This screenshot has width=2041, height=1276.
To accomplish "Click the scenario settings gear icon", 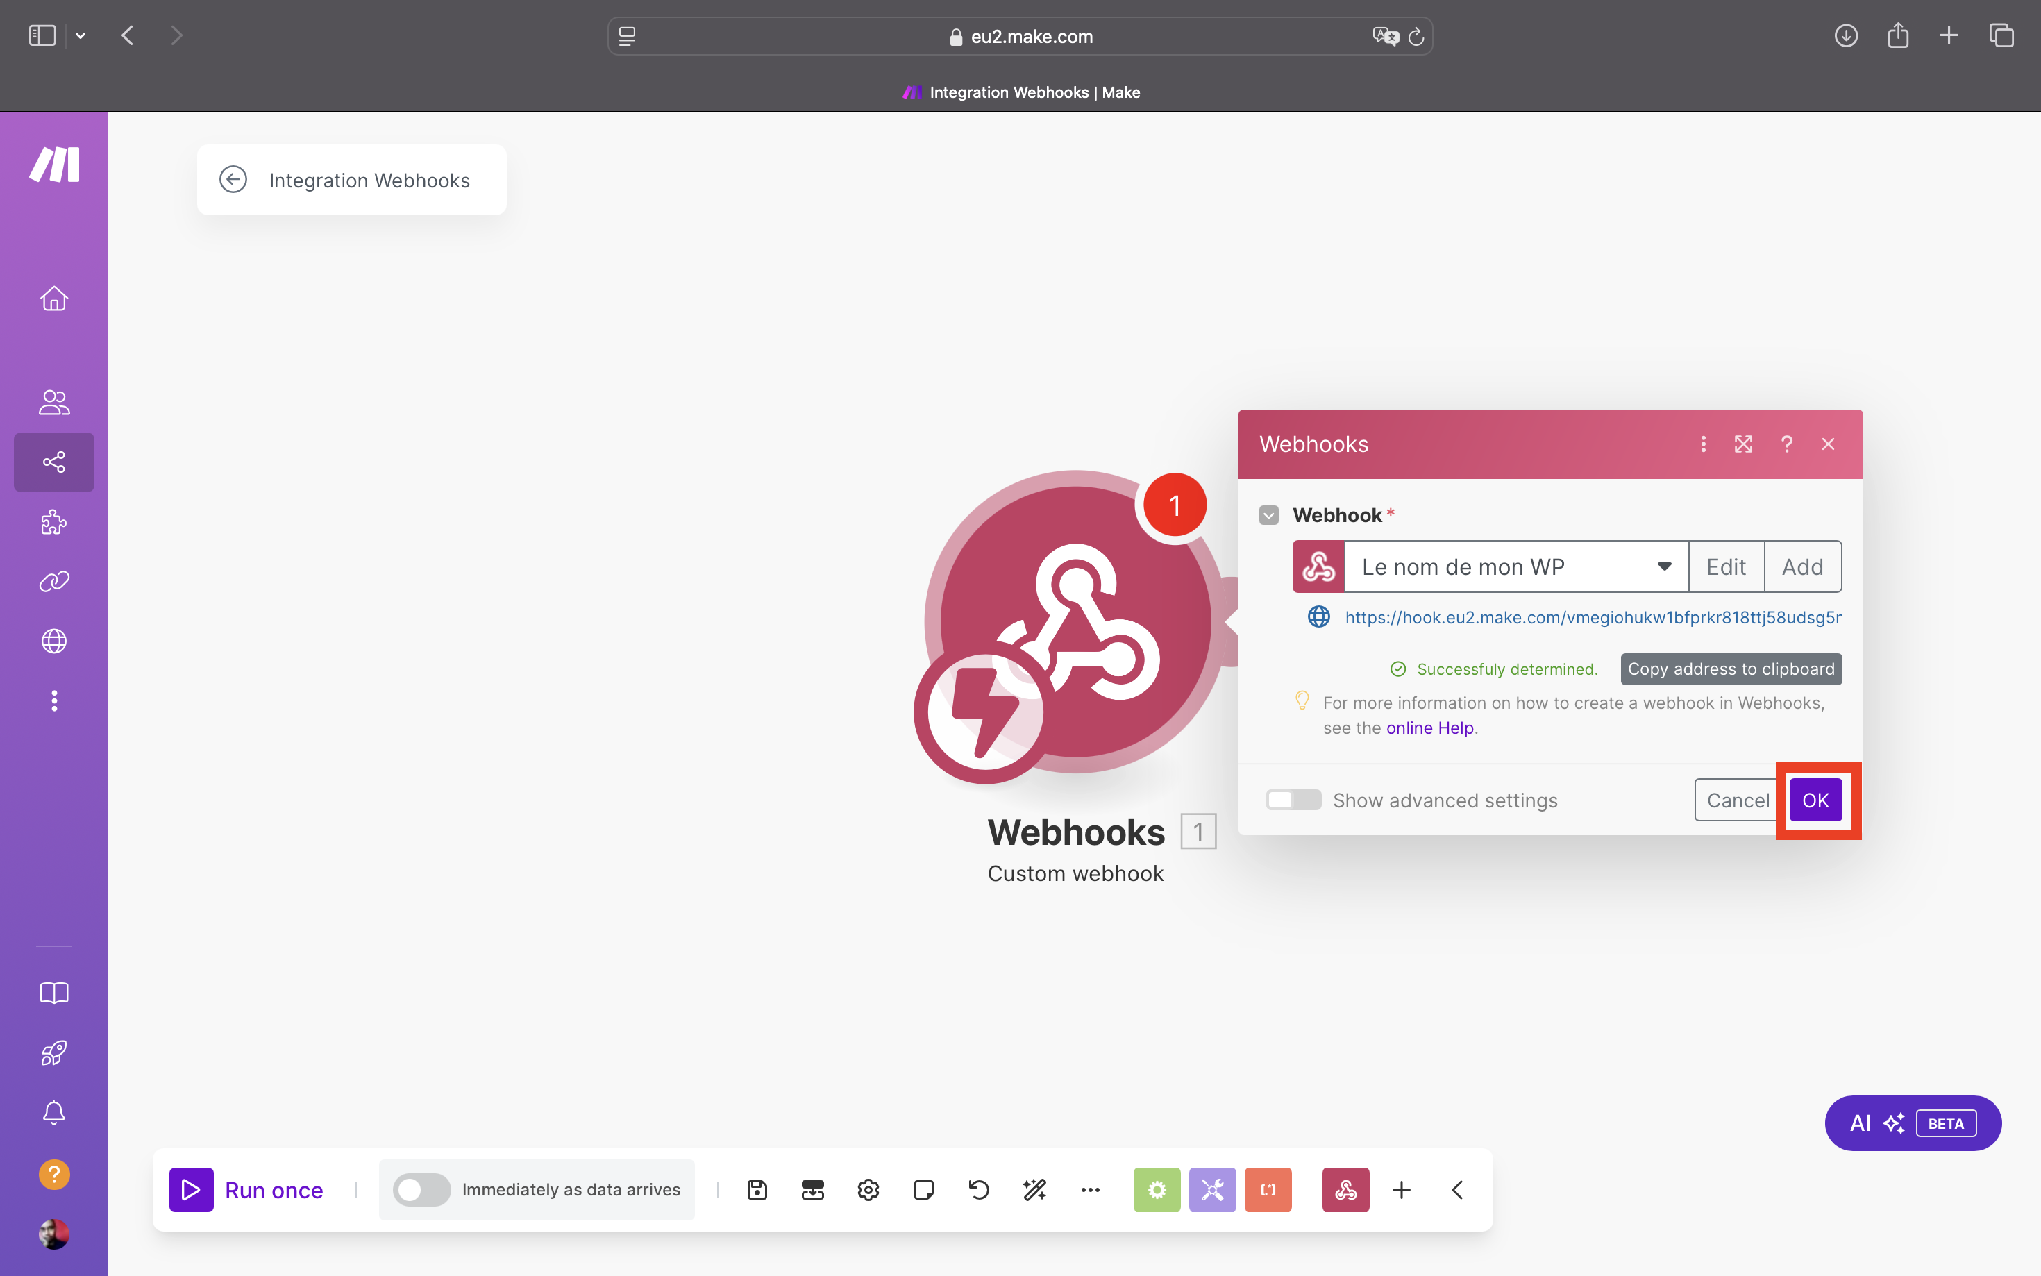I will pyautogui.click(x=867, y=1189).
